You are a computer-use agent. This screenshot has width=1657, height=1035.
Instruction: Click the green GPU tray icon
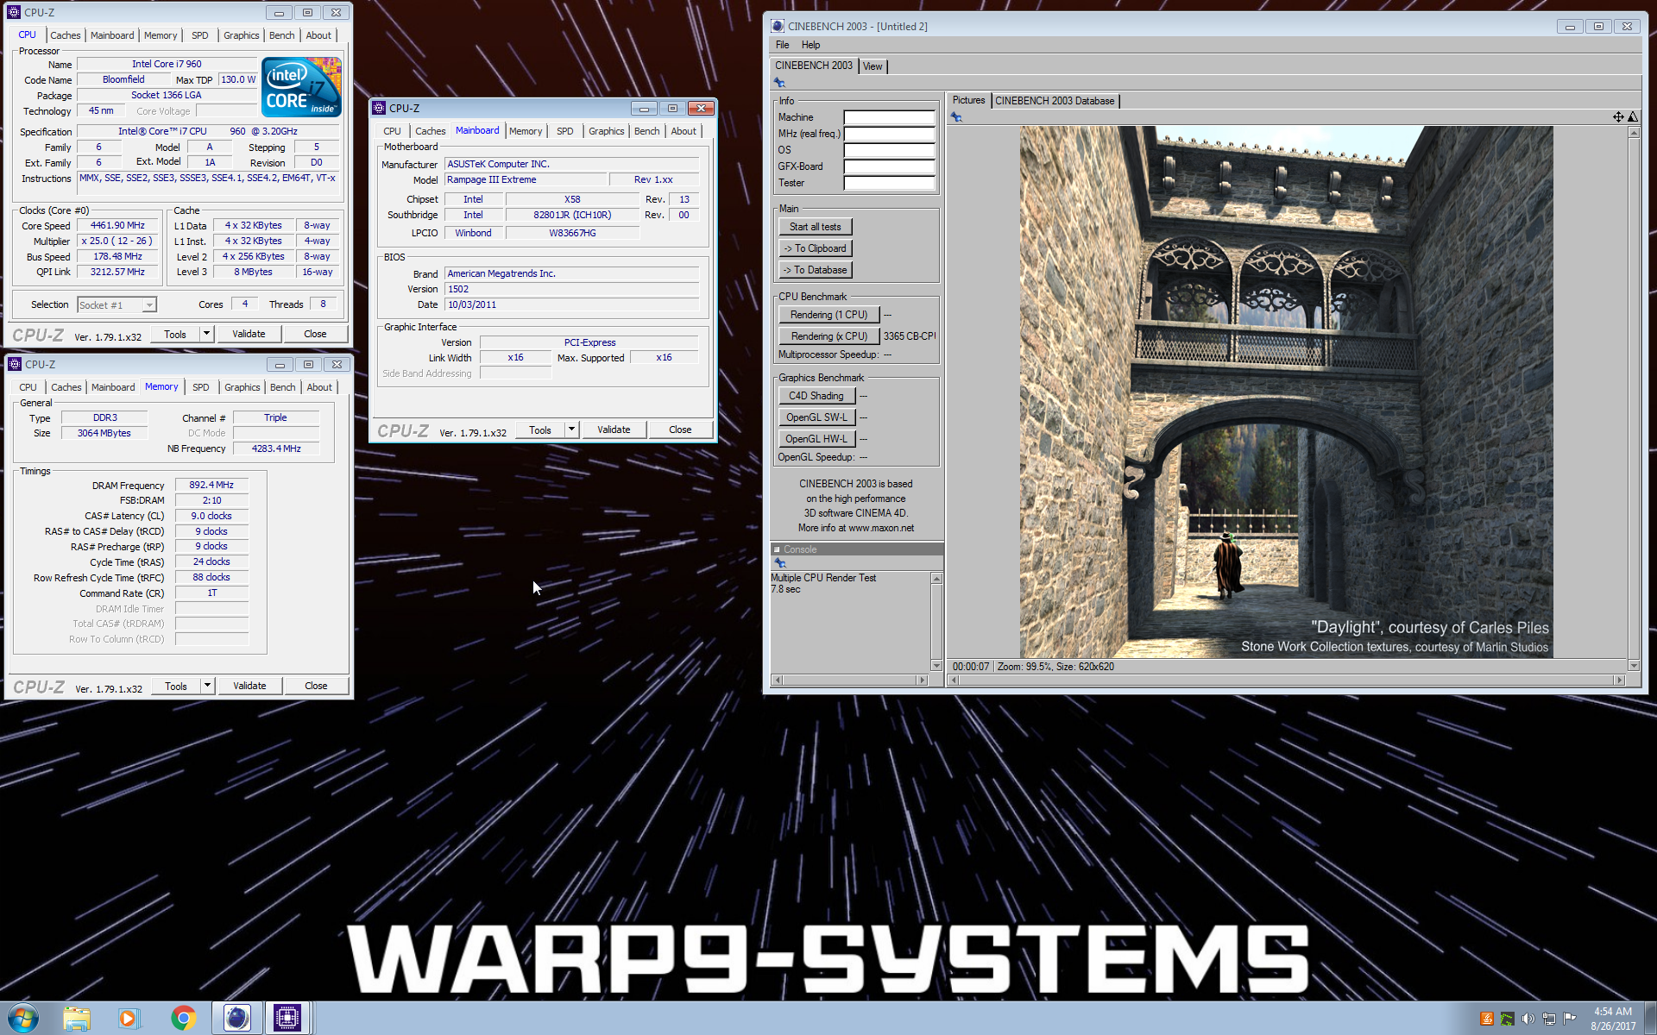[1508, 1019]
